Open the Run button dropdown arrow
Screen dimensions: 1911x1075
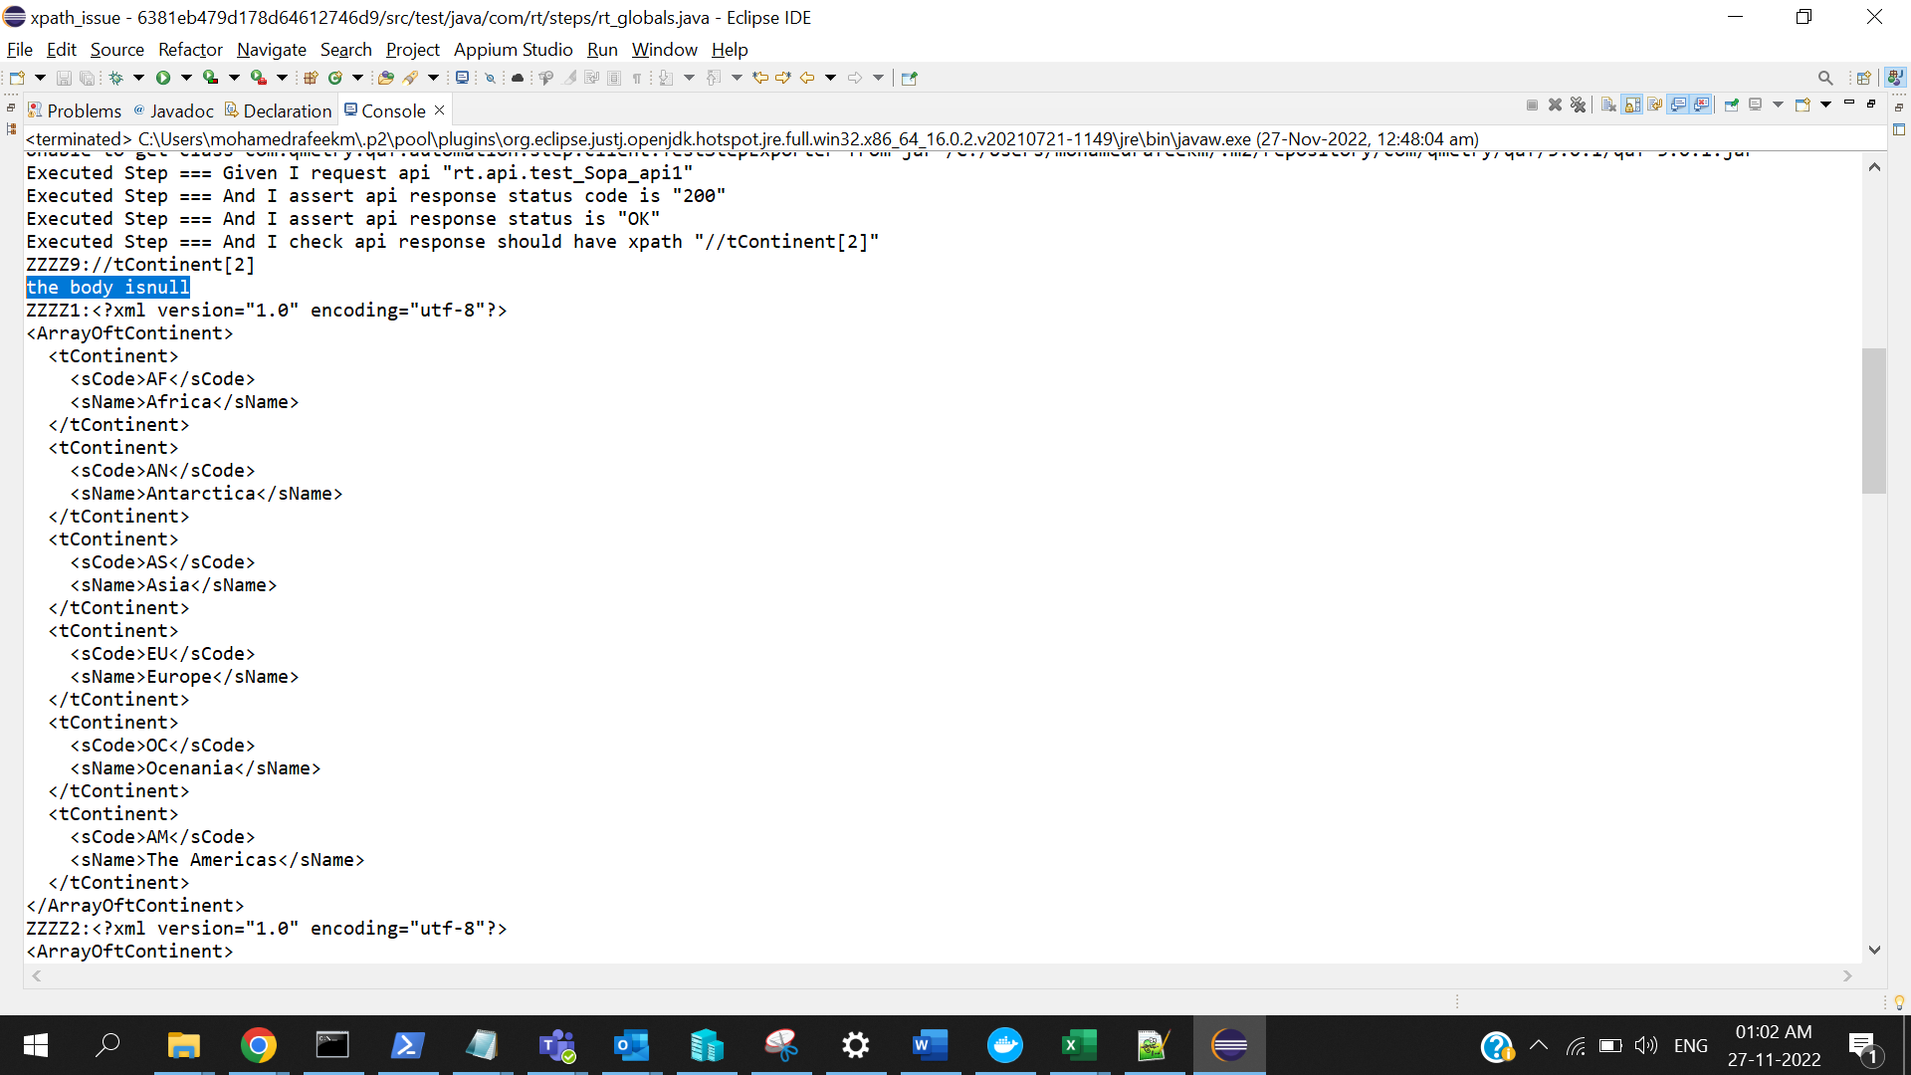(x=186, y=78)
